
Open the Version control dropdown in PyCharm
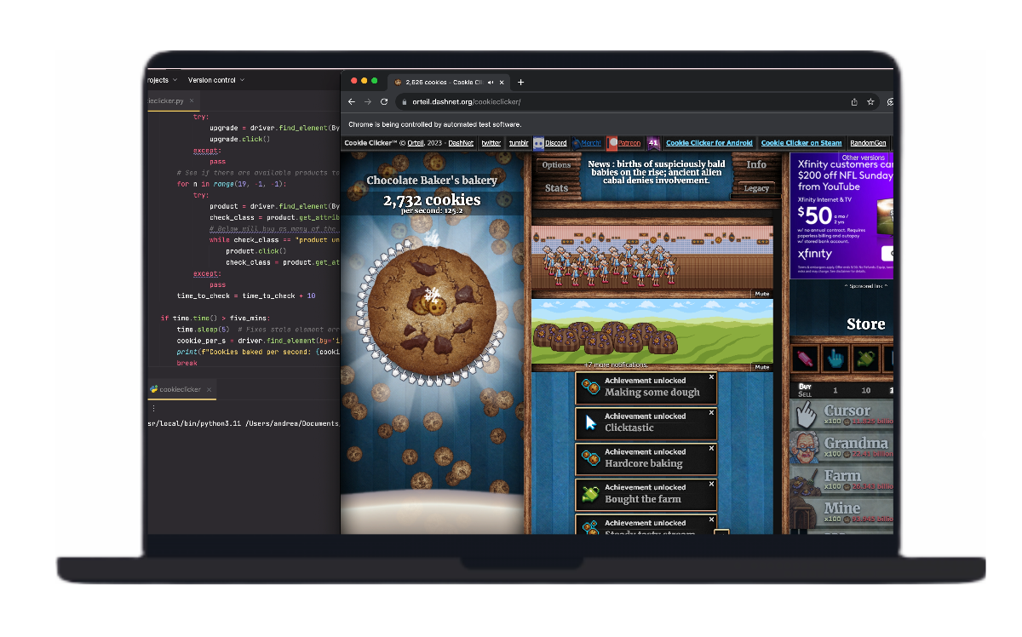215,80
